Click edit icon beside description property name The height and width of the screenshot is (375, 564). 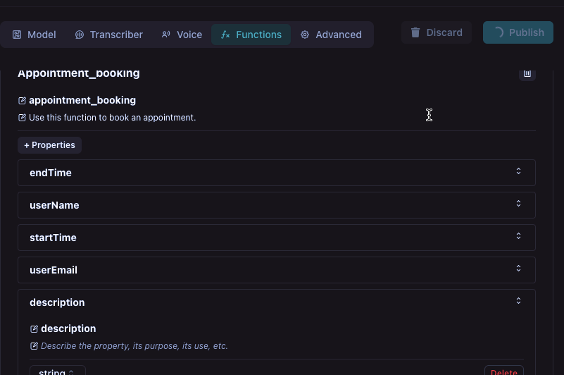[x=34, y=329]
